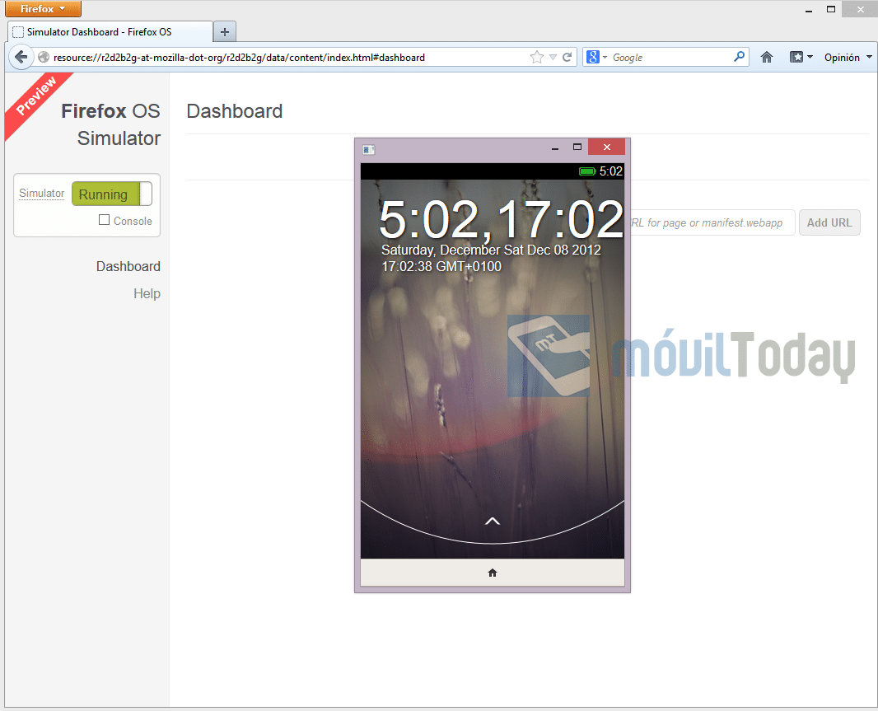
Task: Go to the browser home page icon
Action: (767, 58)
